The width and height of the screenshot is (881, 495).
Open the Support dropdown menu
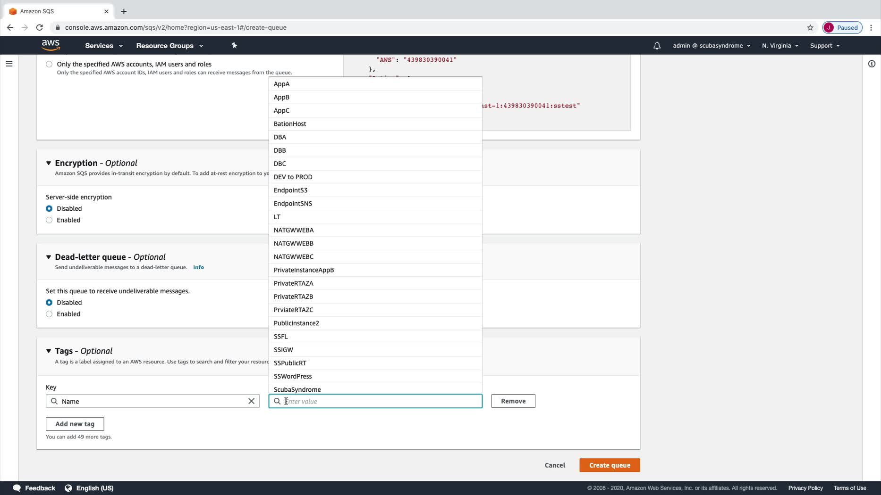tap(825, 46)
